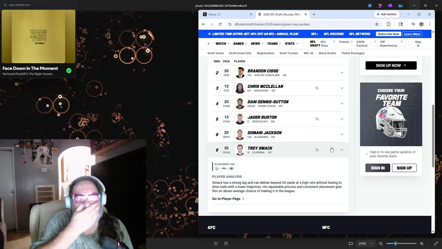
Task: Click Domani Jackson player photo
Action: [x=240, y=134]
